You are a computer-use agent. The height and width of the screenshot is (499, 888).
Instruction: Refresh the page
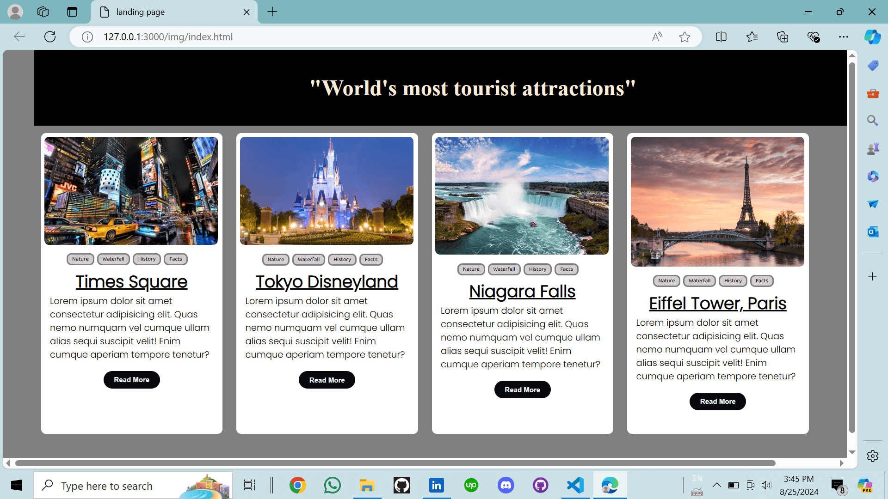point(50,37)
